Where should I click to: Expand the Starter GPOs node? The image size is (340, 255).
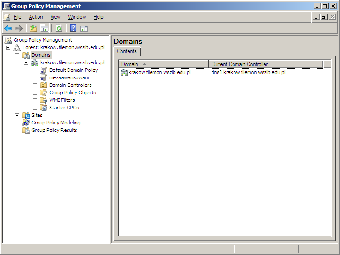pyautogui.click(x=35, y=108)
